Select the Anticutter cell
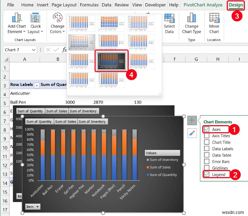The height and width of the screenshot is (216, 248). coord(24,93)
